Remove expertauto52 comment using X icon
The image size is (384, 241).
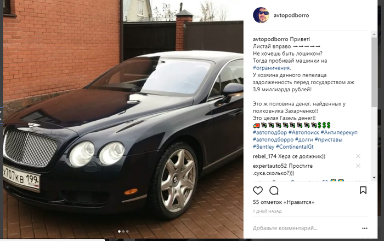click(x=358, y=166)
